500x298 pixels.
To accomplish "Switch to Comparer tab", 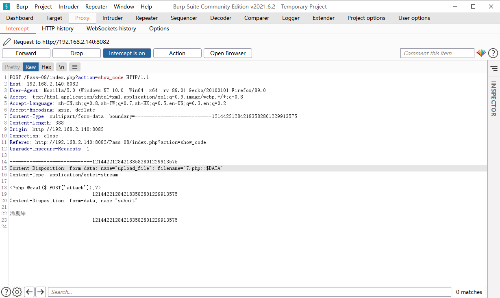I will click(257, 18).
